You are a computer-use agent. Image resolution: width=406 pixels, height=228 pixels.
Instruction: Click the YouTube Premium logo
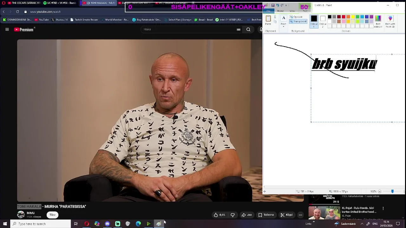click(24, 29)
